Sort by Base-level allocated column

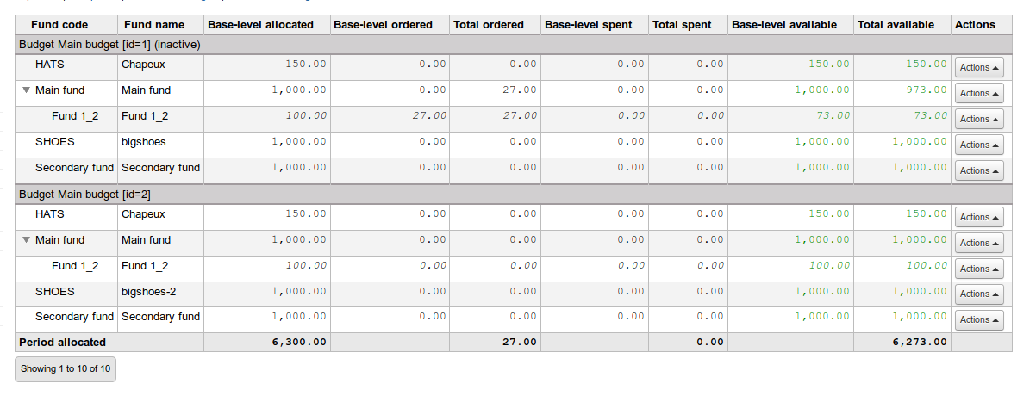click(260, 25)
